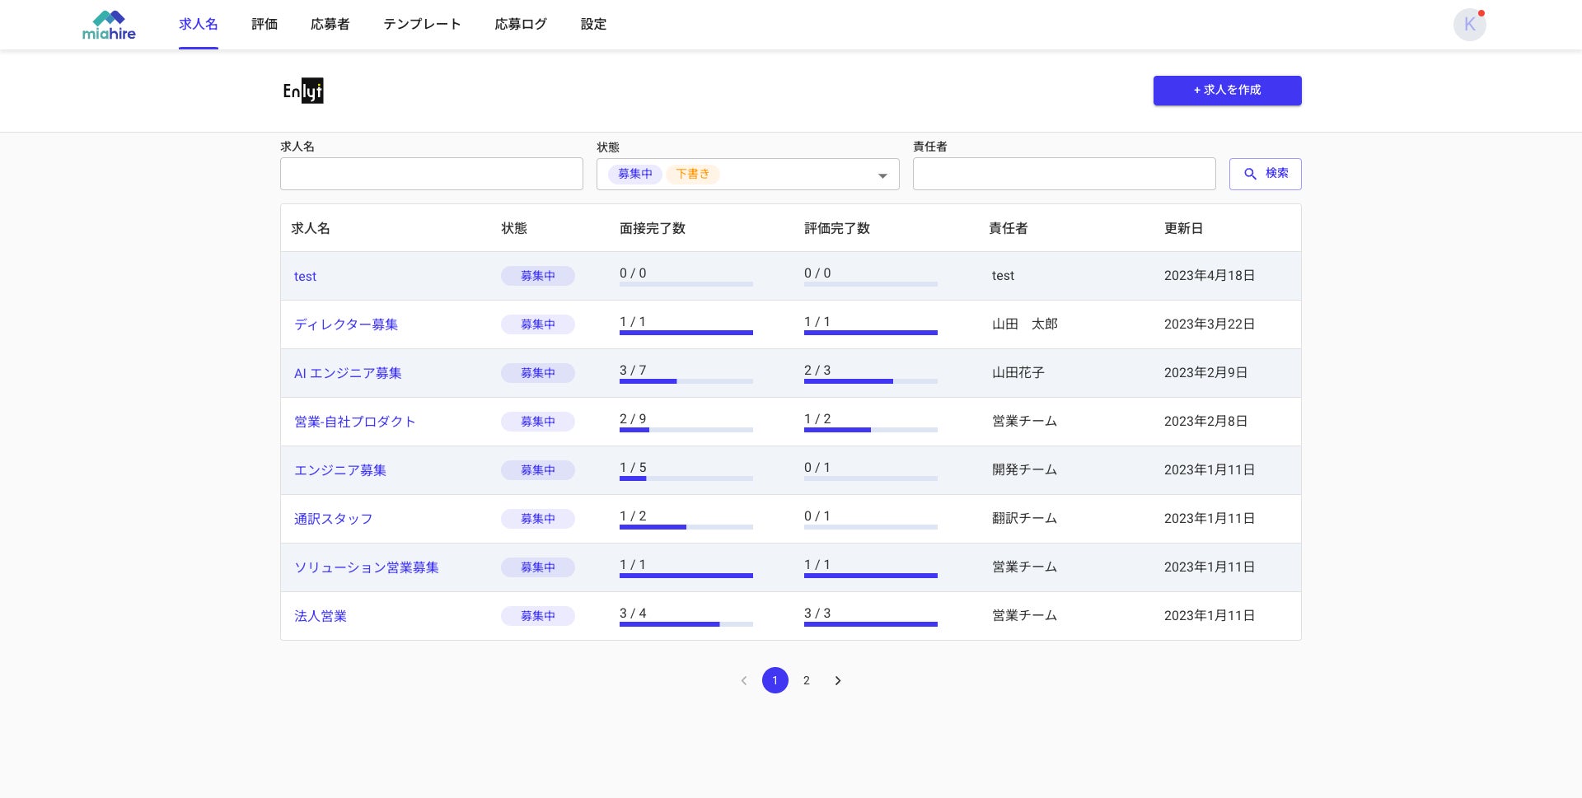The width and height of the screenshot is (1582, 798).
Task: Go to next page arrow
Action: pos(838,680)
